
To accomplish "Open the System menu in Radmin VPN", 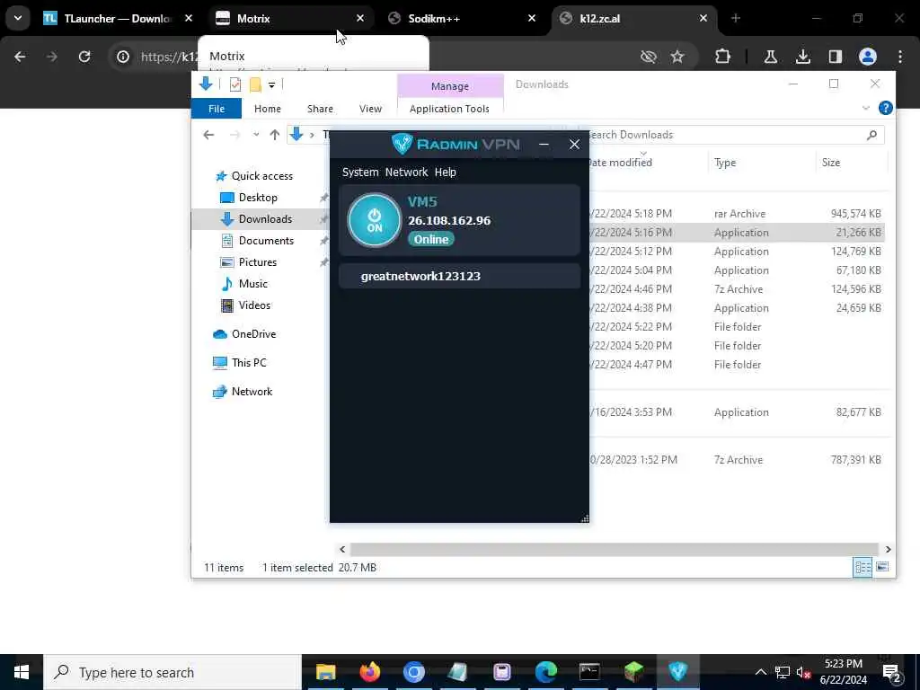I will (x=360, y=172).
